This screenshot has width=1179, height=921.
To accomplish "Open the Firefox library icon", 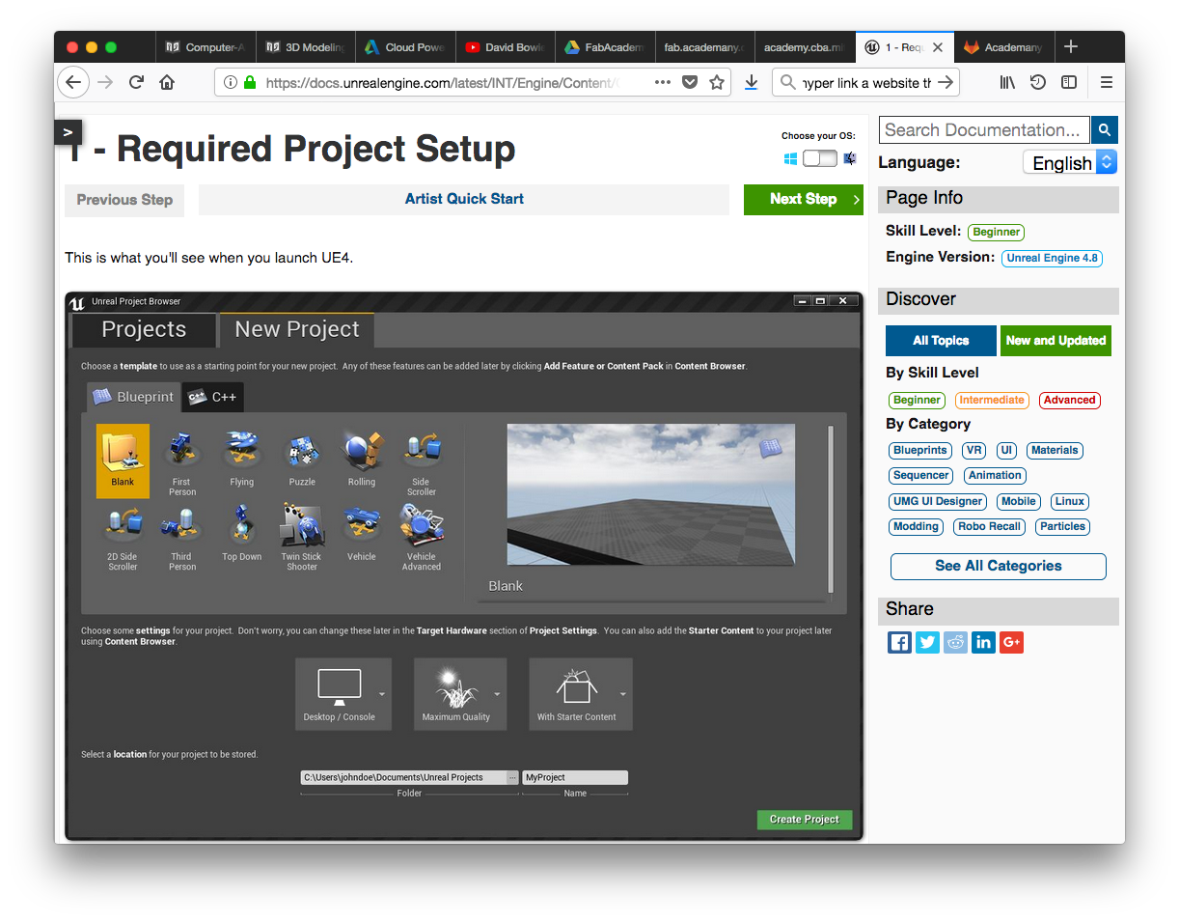I will (x=1007, y=82).
